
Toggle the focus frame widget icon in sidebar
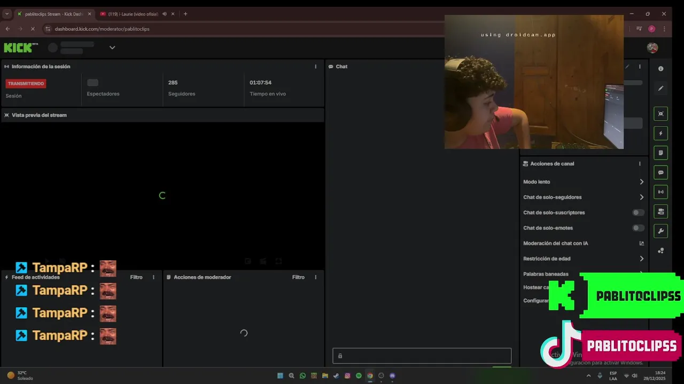pyautogui.click(x=661, y=114)
